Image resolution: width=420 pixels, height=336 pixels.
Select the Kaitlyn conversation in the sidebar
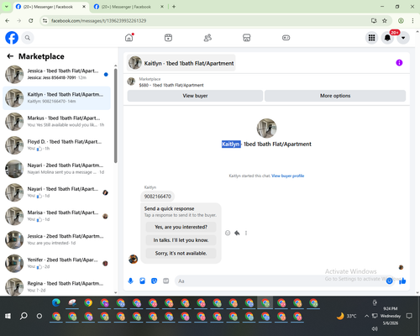(x=56, y=98)
